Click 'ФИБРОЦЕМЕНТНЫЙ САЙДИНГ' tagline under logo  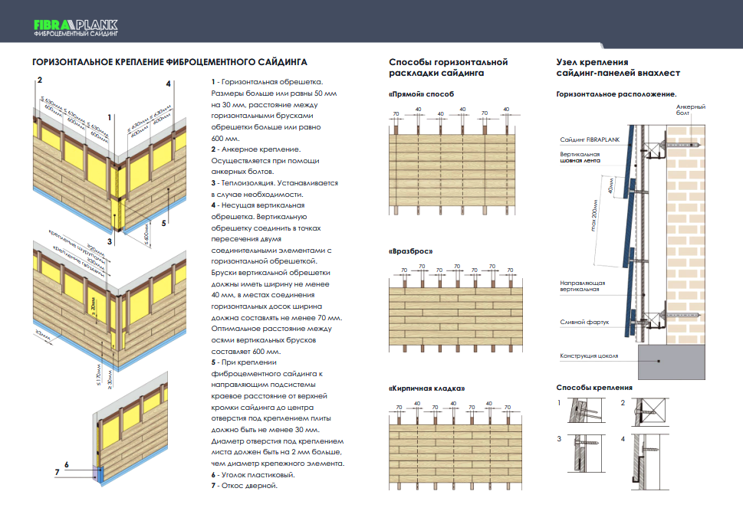coord(76,34)
